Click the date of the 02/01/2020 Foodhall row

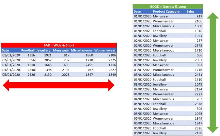coord(143,55)
